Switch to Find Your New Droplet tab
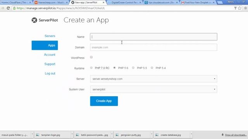248x139 pixels. (198, 3)
